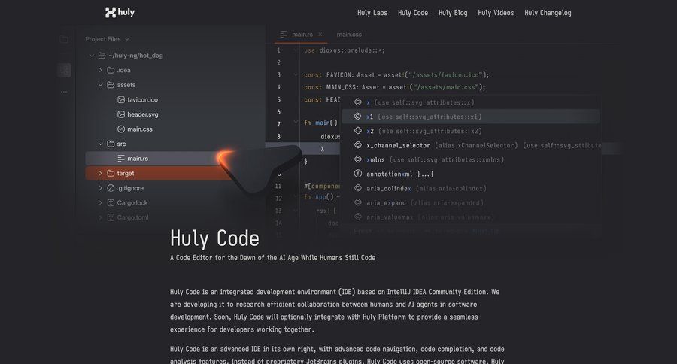This screenshot has height=364, width=677.
Task: Switch to the main.css editor tab
Action: pyautogui.click(x=349, y=35)
